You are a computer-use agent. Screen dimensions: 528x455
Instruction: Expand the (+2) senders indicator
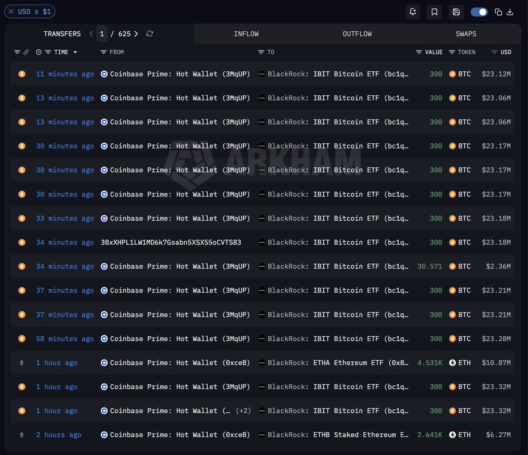[x=243, y=411]
